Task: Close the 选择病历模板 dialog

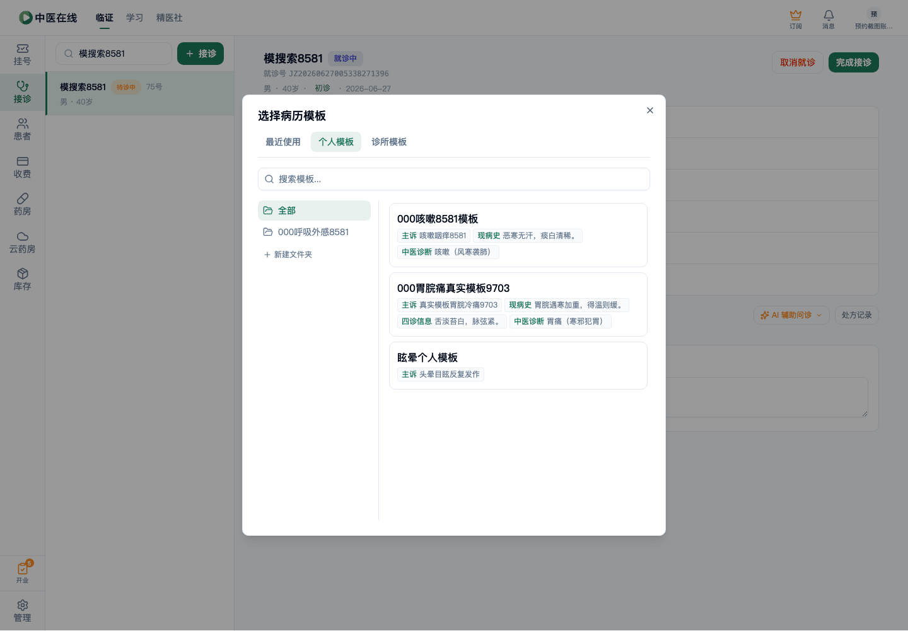Action: click(x=650, y=110)
